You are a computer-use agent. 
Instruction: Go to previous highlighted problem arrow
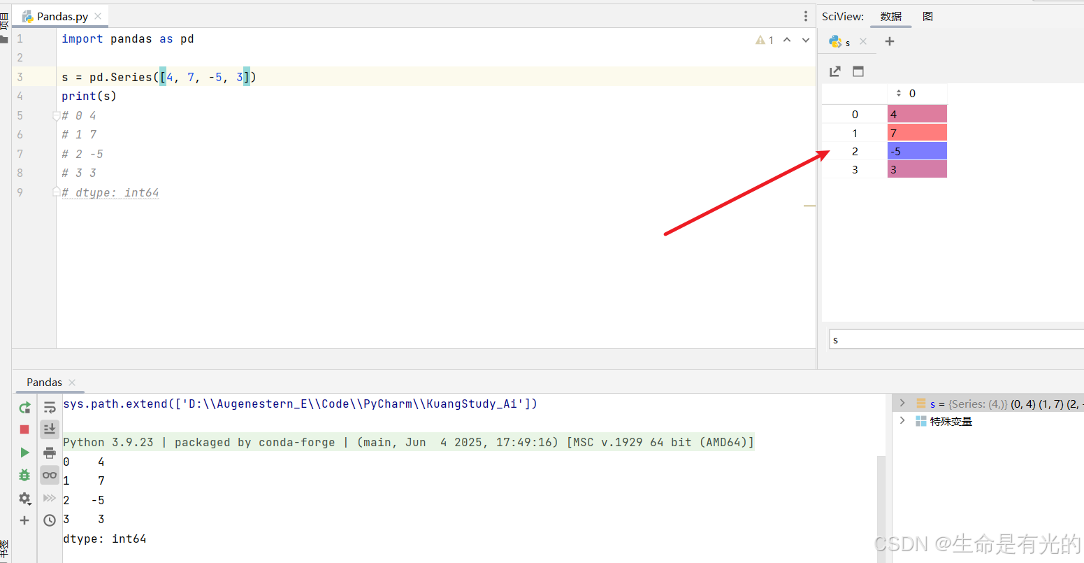pos(787,41)
